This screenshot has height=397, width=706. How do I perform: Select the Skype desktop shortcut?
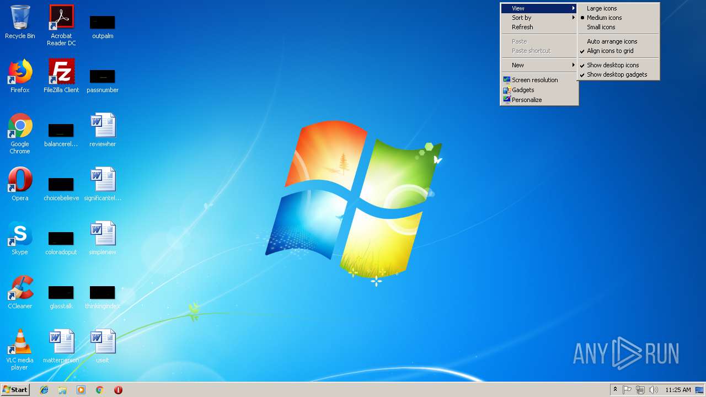20,238
